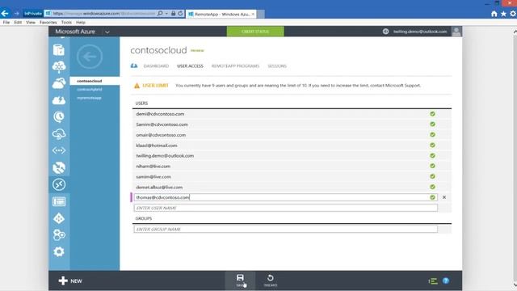The image size is (517, 291).
Task: Open the address bar search dropdown arrow
Action: pyautogui.click(x=166, y=14)
